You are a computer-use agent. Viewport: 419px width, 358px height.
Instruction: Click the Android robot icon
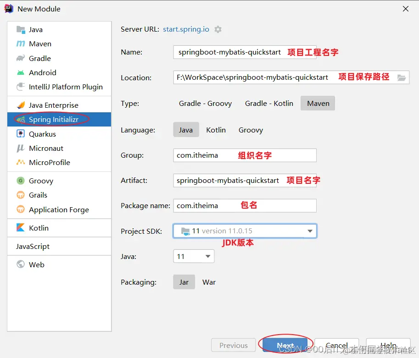tap(21, 72)
